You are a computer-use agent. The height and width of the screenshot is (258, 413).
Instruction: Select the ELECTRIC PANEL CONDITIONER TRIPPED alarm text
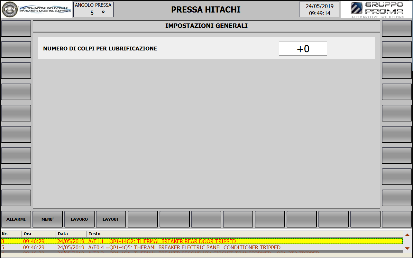click(184, 247)
